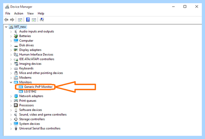The width and height of the screenshot is (205, 139).
Task: Open the File menu
Action: tap(8, 13)
